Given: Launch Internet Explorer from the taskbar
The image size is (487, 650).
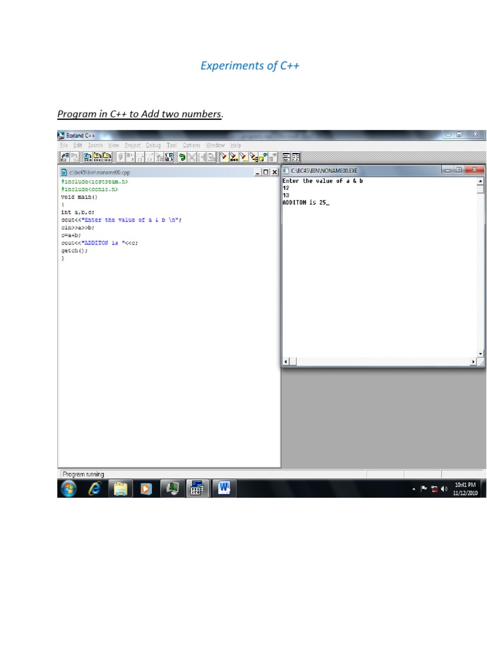Looking at the screenshot, I should [x=95, y=489].
